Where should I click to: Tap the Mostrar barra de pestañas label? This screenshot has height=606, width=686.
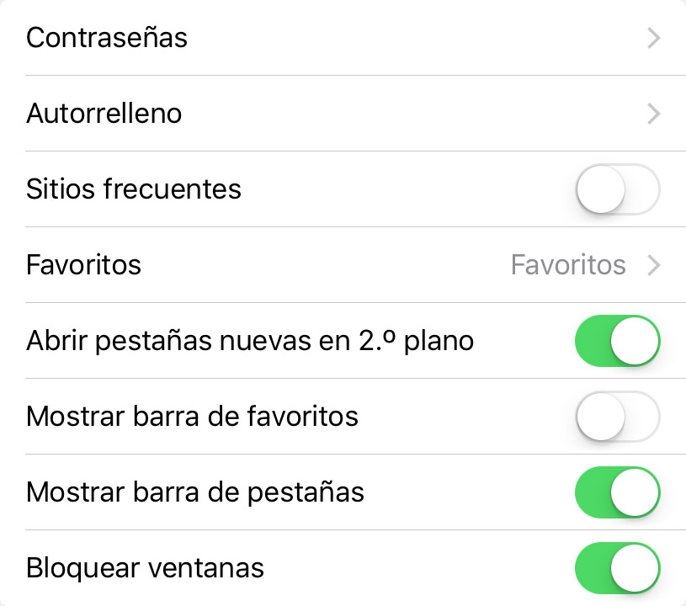195,492
